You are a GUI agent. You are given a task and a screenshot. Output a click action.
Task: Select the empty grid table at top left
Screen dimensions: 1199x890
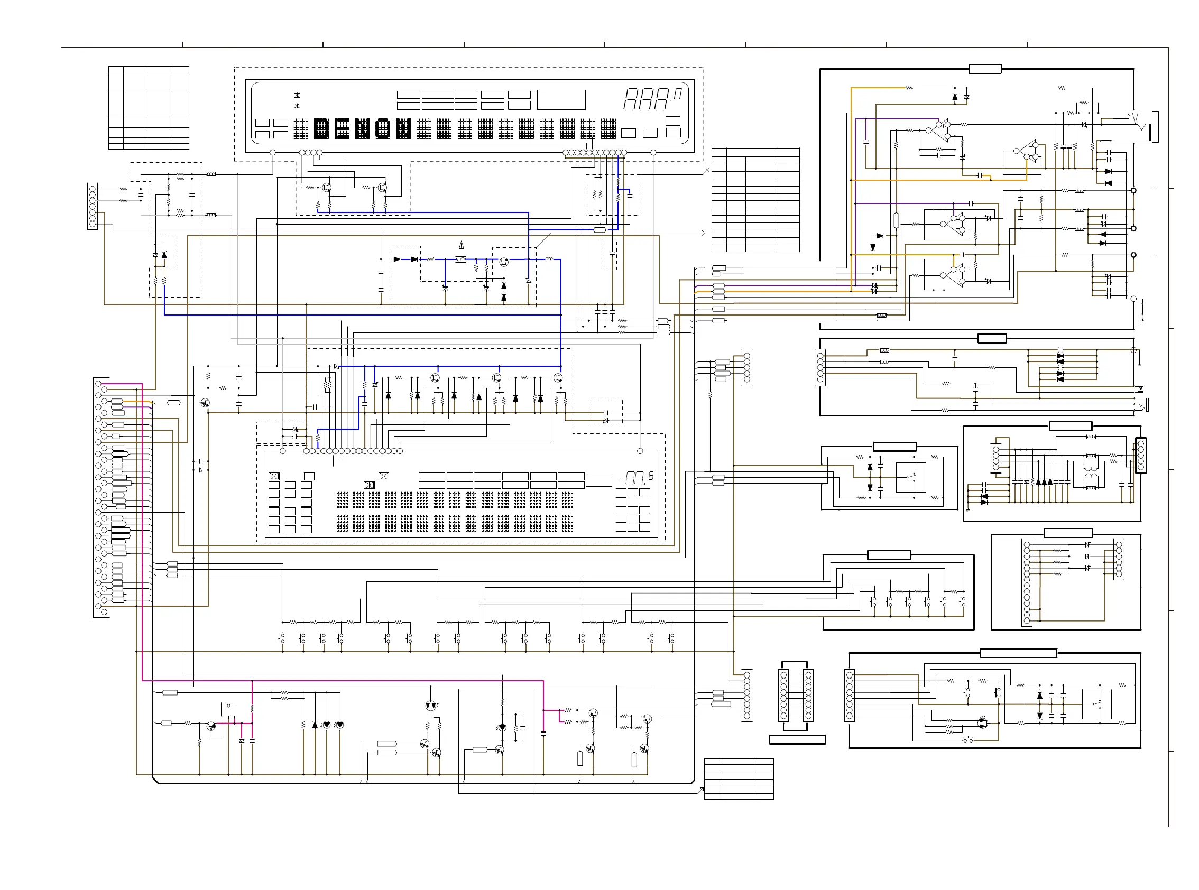(x=149, y=108)
